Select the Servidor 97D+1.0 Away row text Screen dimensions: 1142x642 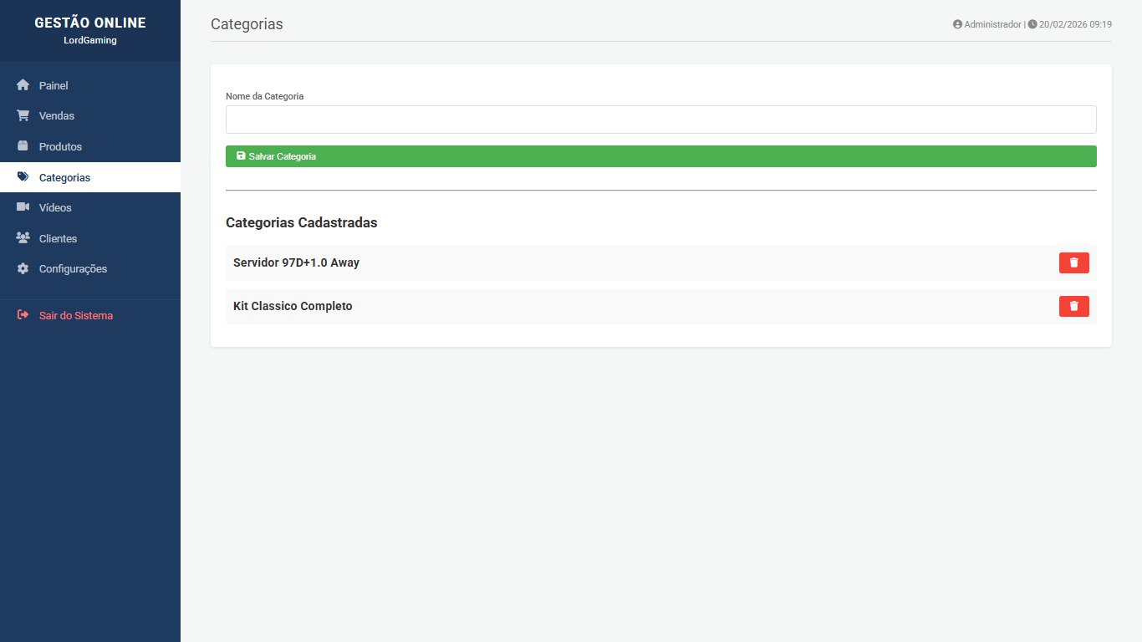(296, 262)
